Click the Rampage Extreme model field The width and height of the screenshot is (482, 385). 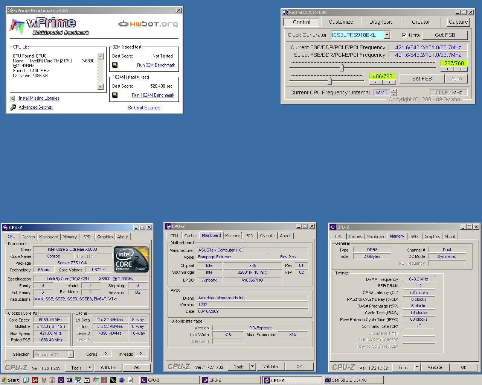coord(232,257)
